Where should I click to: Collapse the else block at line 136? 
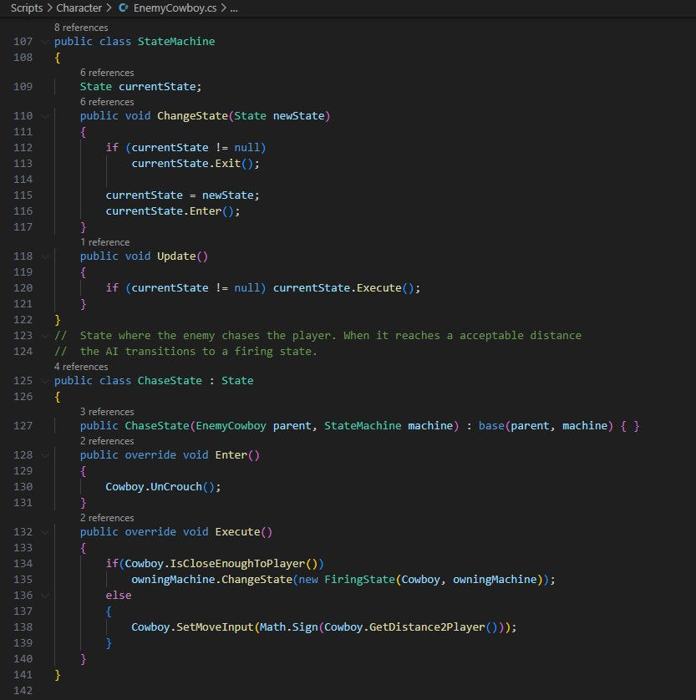45,596
